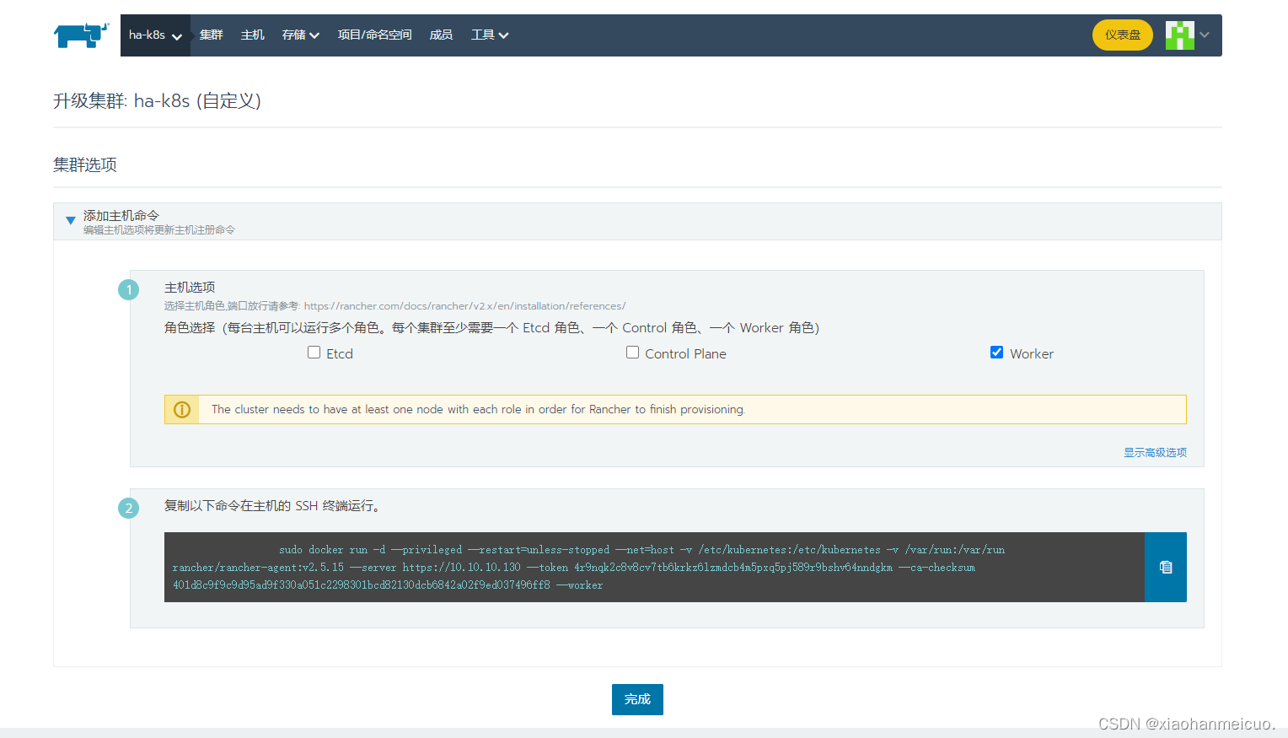Click the 升级集群: ha-k8s heading

pos(158,101)
